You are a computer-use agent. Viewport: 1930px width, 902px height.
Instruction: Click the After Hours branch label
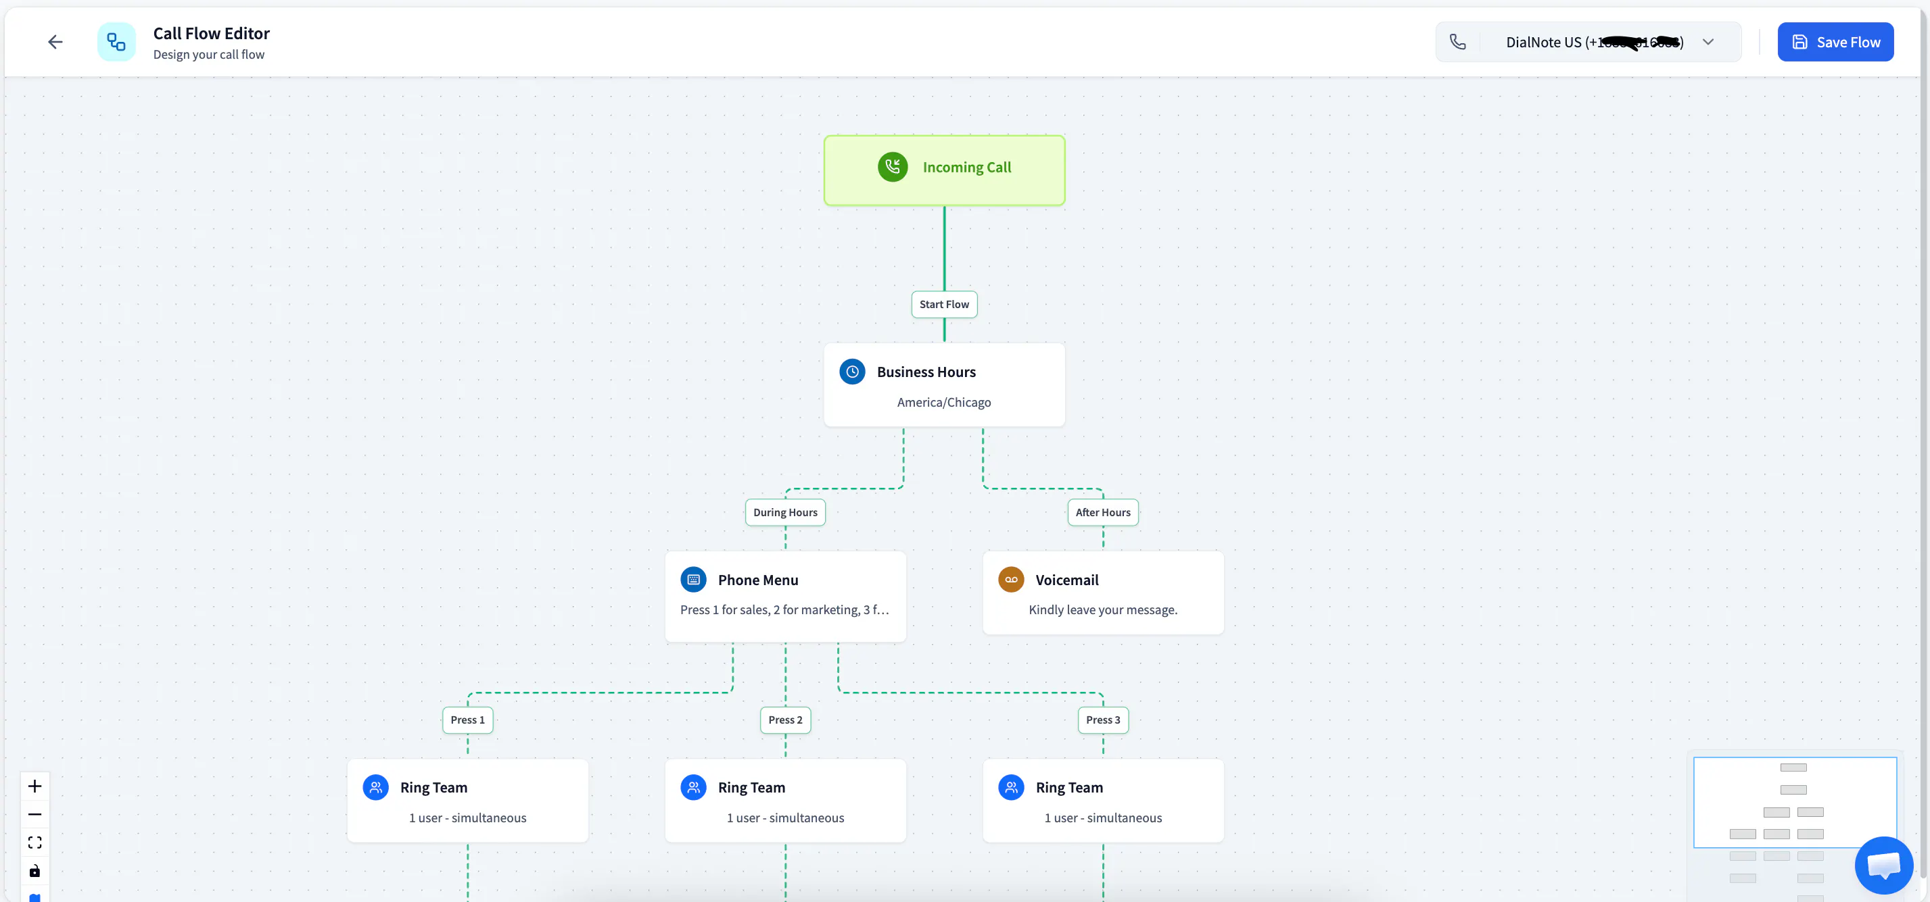click(x=1103, y=512)
